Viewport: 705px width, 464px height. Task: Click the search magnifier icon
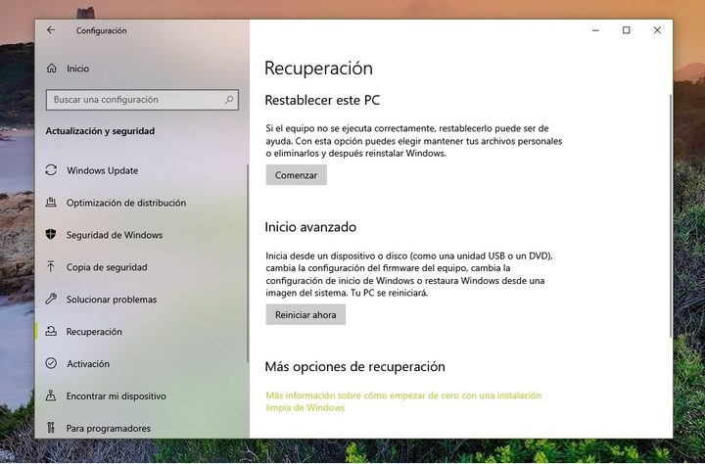click(x=229, y=100)
